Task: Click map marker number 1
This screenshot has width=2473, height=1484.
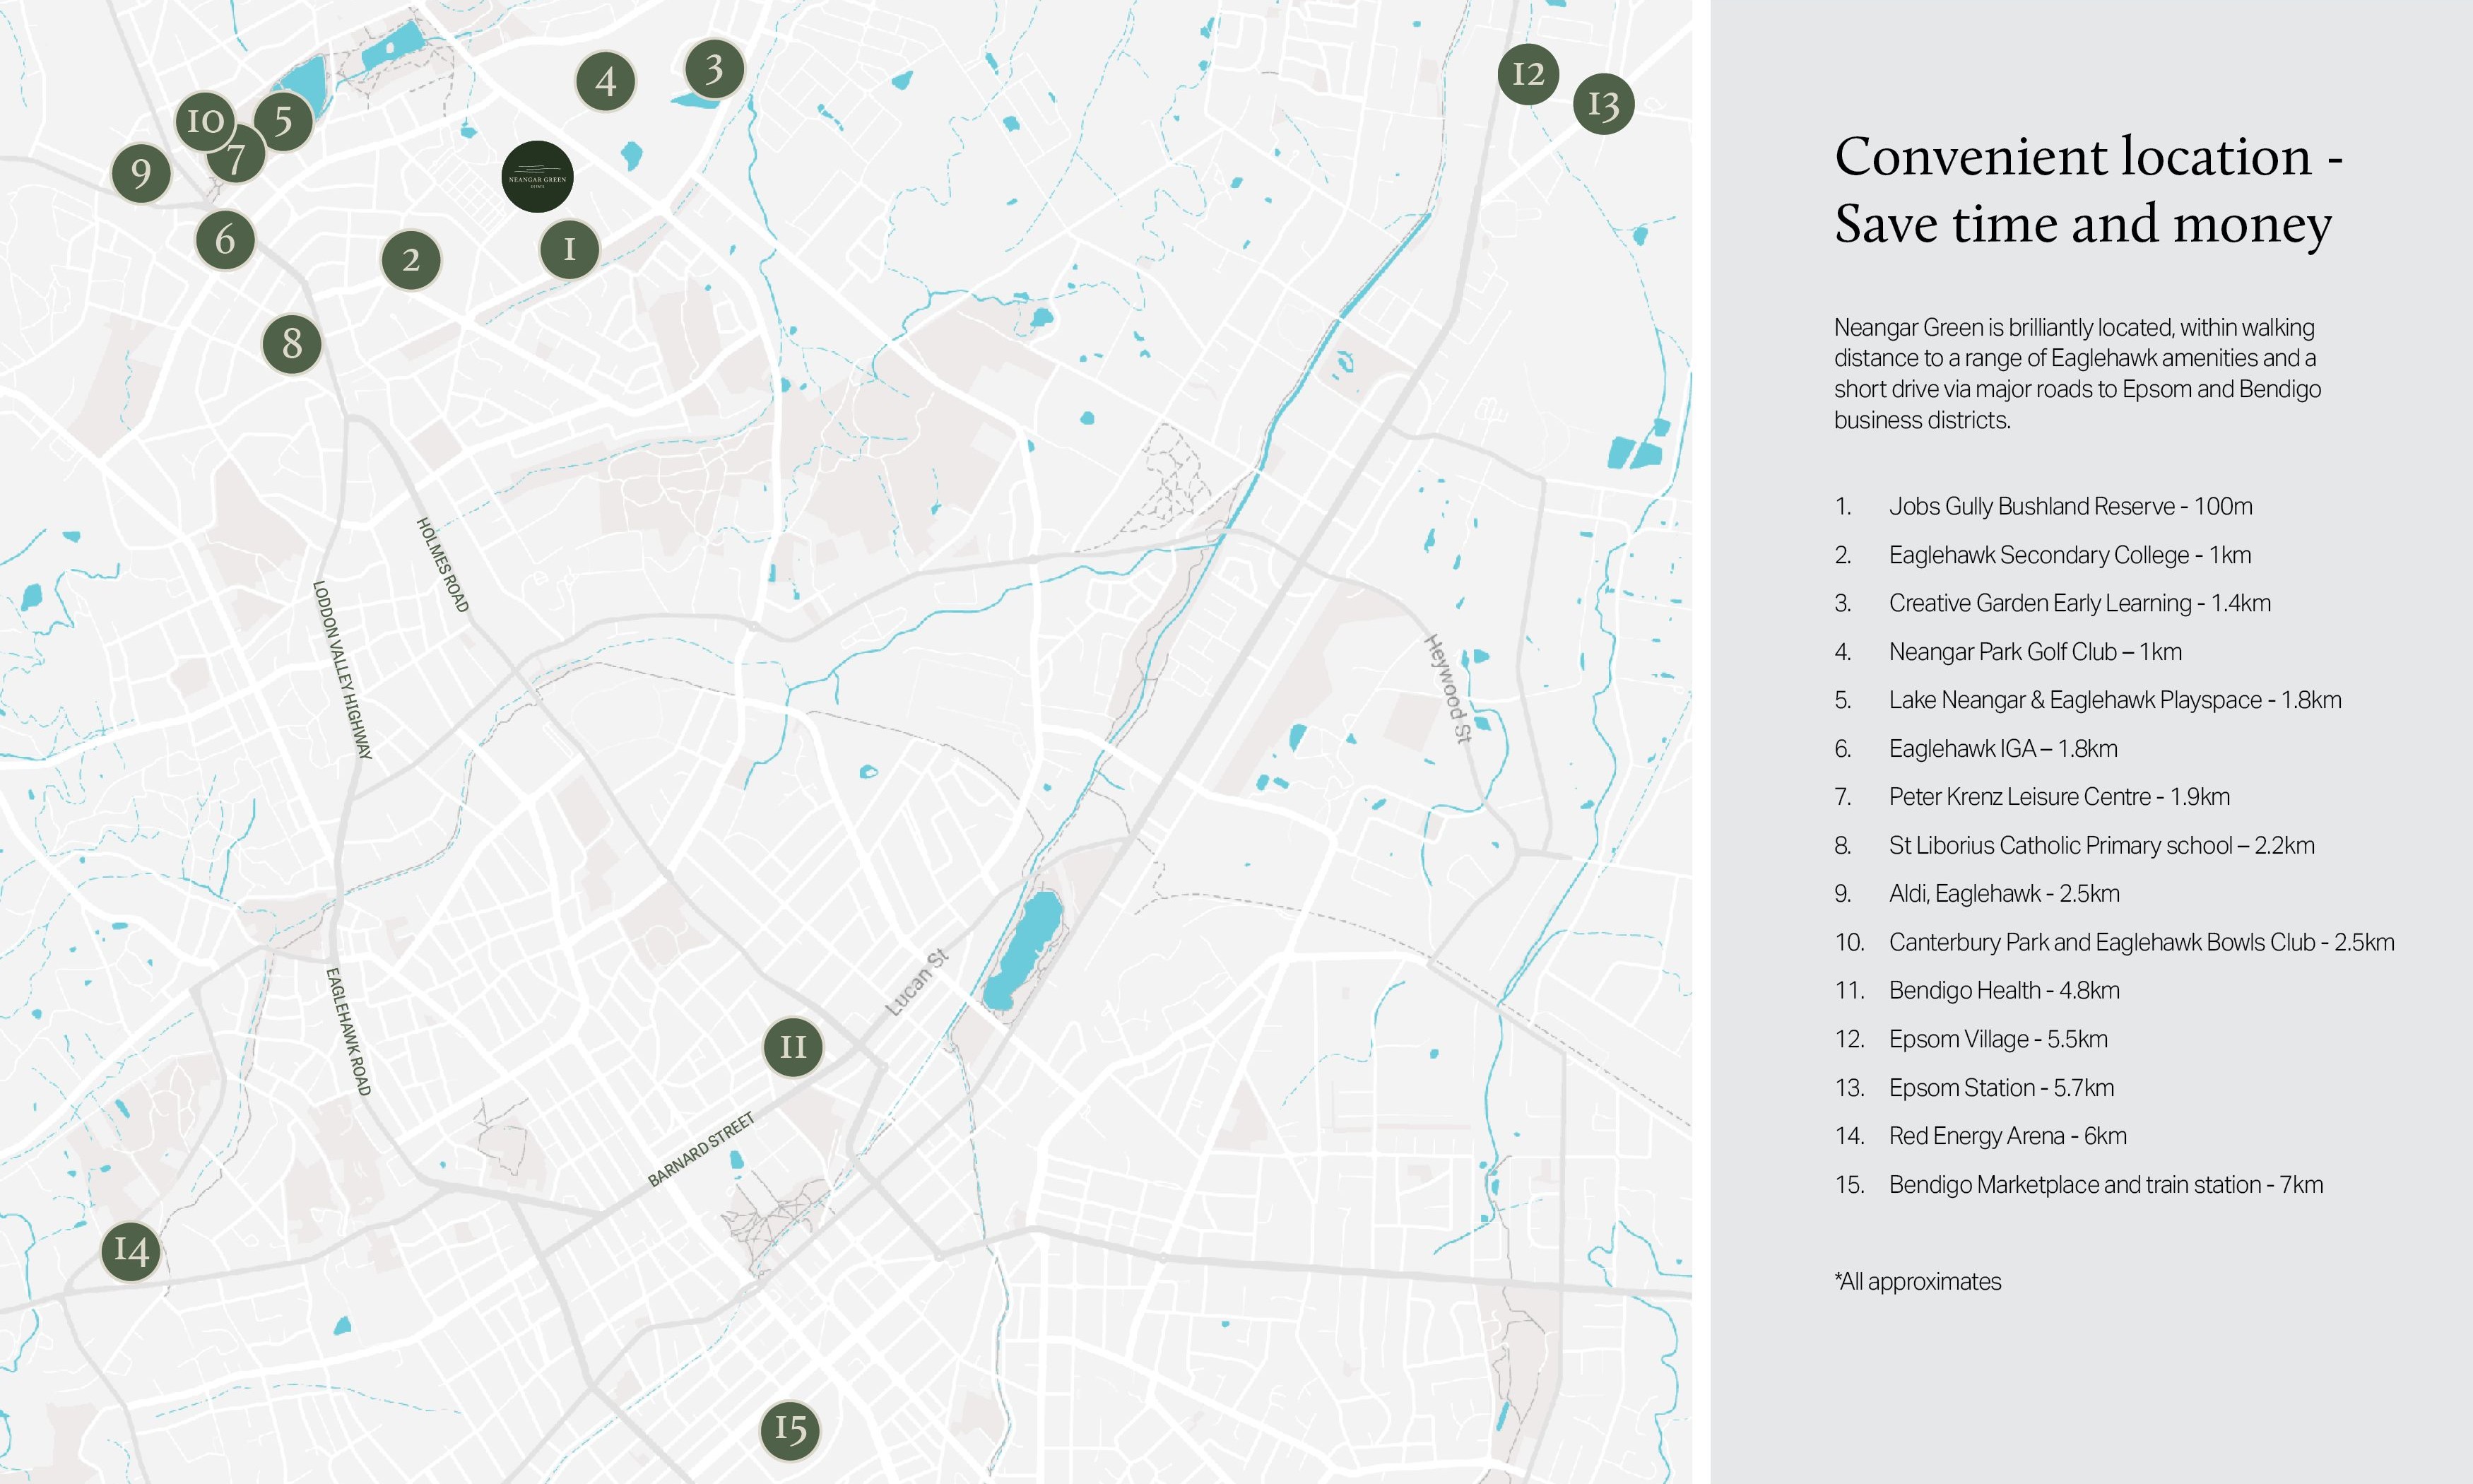Action: pyautogui.click(x=569, y=249)
